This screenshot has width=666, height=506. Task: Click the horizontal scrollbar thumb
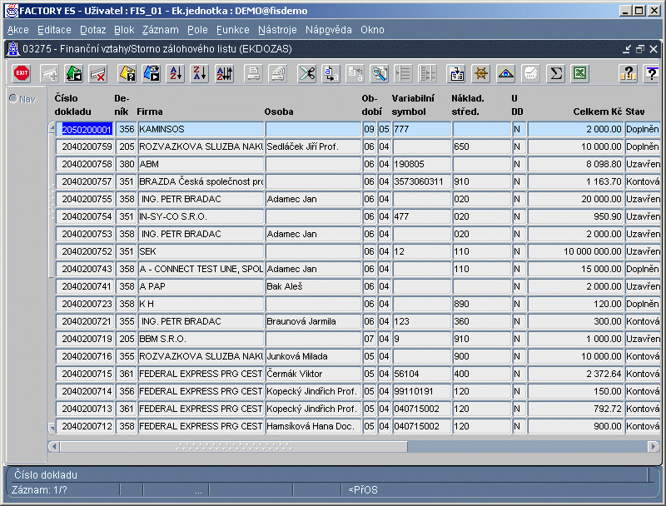pos(234,447)
